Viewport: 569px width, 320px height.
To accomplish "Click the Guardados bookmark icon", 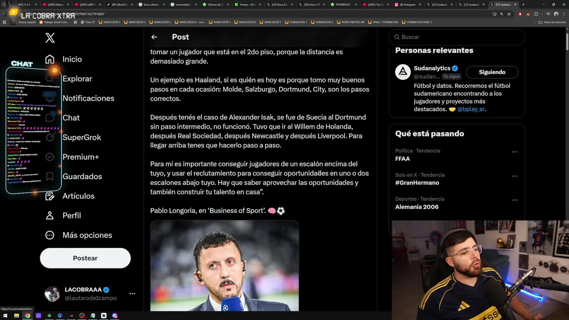I will (x=50, y=176).
